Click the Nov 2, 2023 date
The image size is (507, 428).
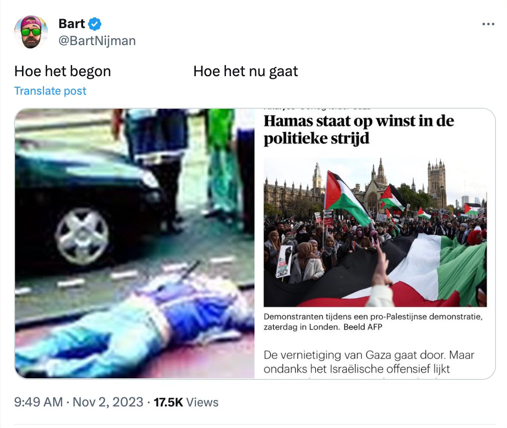tap(108, 402)
